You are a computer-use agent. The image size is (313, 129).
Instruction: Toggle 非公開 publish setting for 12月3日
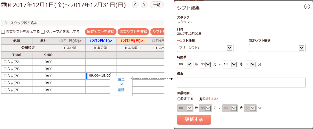[x=131, y=48]
